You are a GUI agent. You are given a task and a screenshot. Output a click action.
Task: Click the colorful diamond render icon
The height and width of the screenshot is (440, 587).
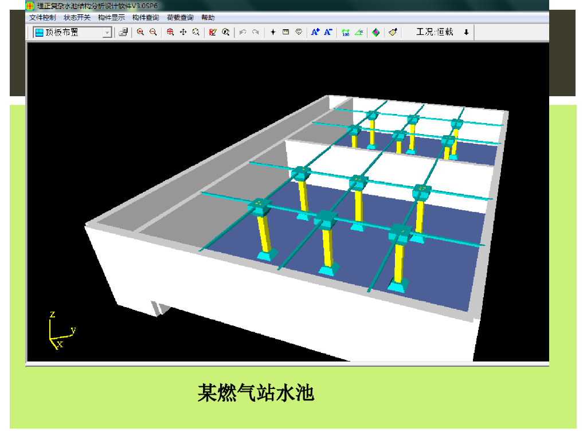tap(376, 33)
